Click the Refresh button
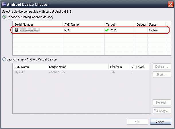Image resolution: width=175 pixels, height=129 pixels. point(162,103)
